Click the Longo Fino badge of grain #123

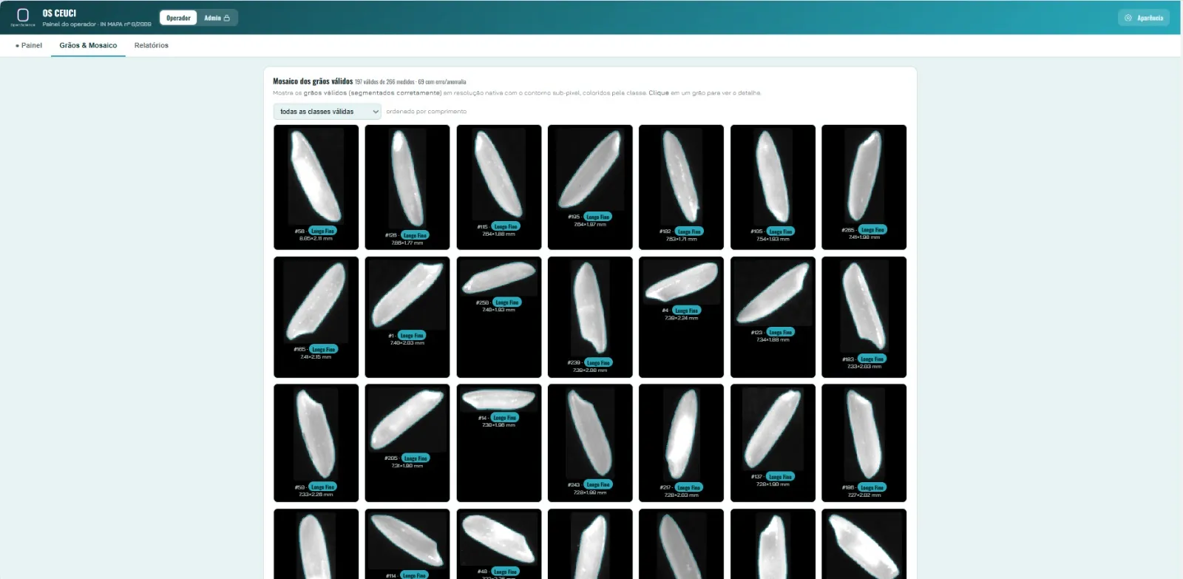click(781, 332)
